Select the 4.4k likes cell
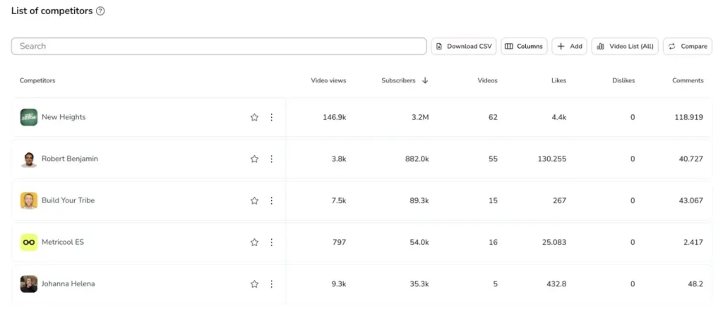723x311 pixels. [559, 118]
